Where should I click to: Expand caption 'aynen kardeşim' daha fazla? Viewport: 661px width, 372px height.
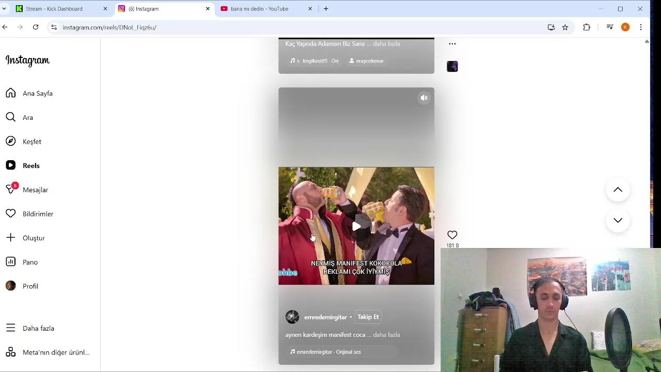[386, 335]
